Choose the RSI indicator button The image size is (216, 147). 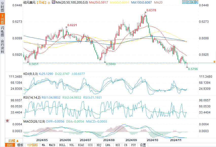point(118,145)
